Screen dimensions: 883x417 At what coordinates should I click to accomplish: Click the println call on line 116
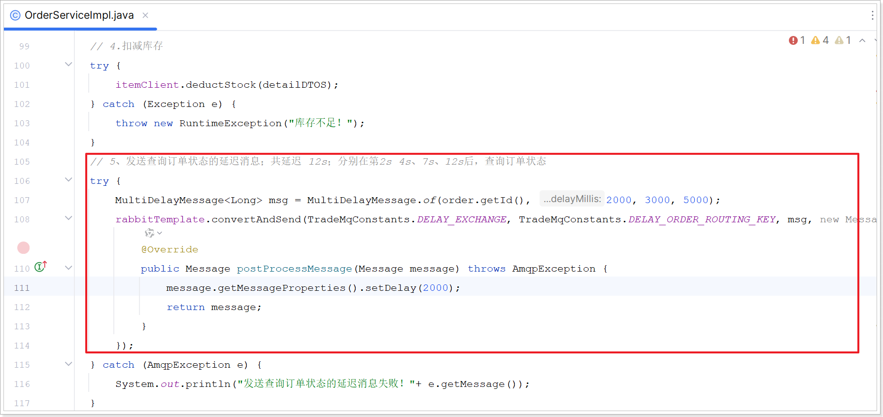(x=208, y=384)
